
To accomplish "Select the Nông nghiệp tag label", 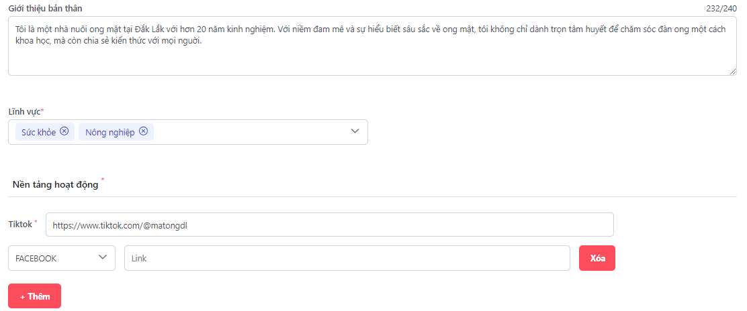I will [x=110, y=132].
